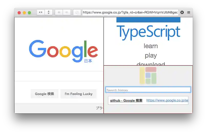The width and height of the screenshot is (207, 134).
Task: Click the vertical split arrows toolbar icon
Action: pyautogui.click(x=49, y=12)
